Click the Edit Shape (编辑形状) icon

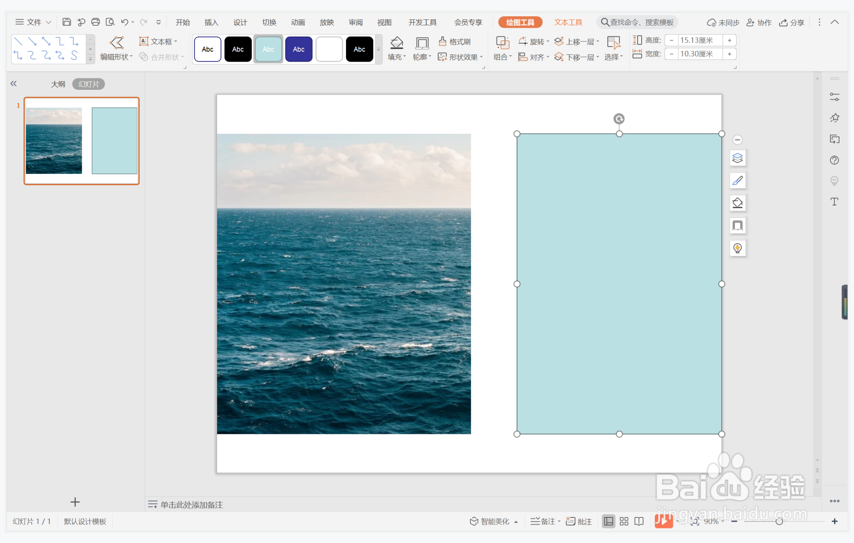point(116,43)
